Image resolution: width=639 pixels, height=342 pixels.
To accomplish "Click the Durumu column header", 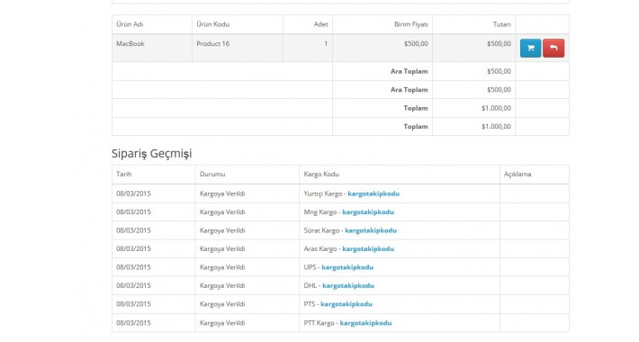I will (247, 174).
